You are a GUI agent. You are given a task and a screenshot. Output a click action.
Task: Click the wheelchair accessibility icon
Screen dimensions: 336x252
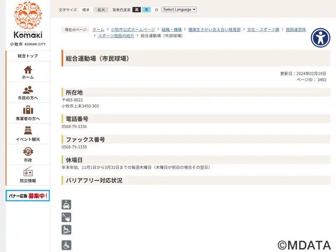[66, 245]
